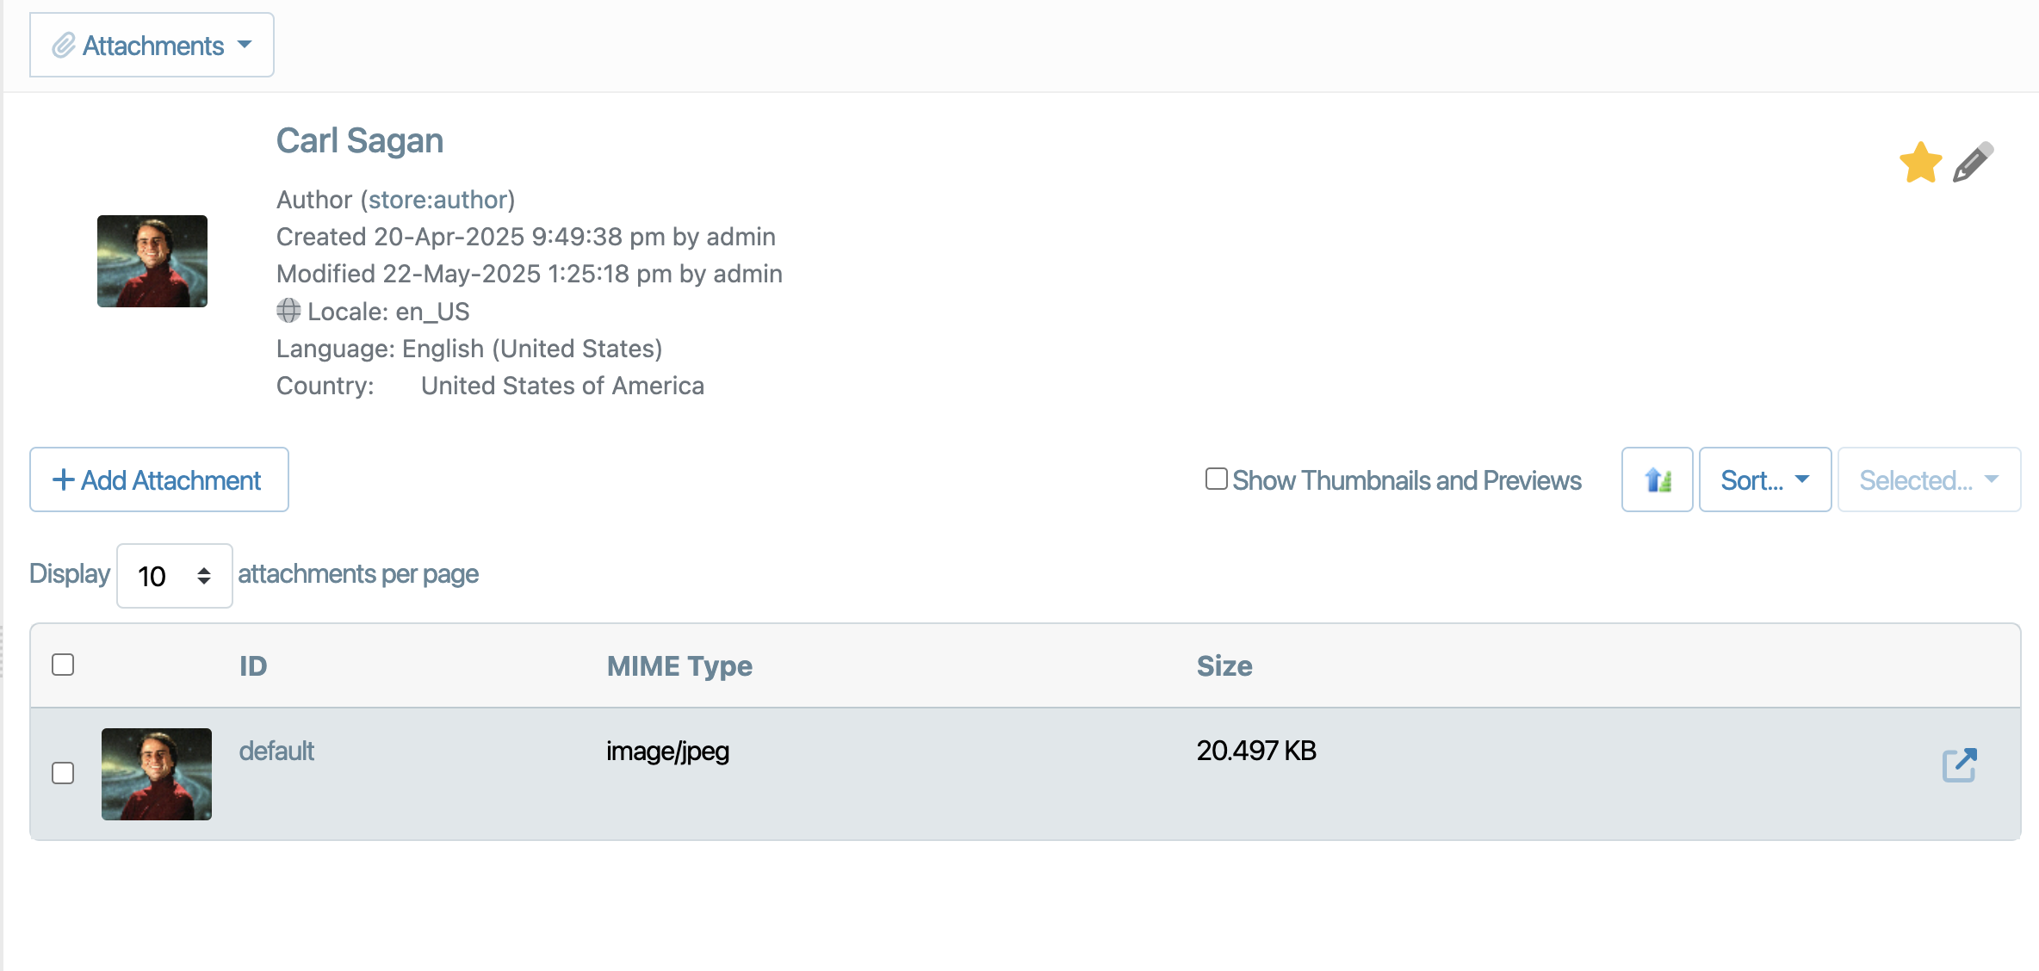
Task: Open the attachments per page selector
Action: pyautogui.click(x=175, y=576)
